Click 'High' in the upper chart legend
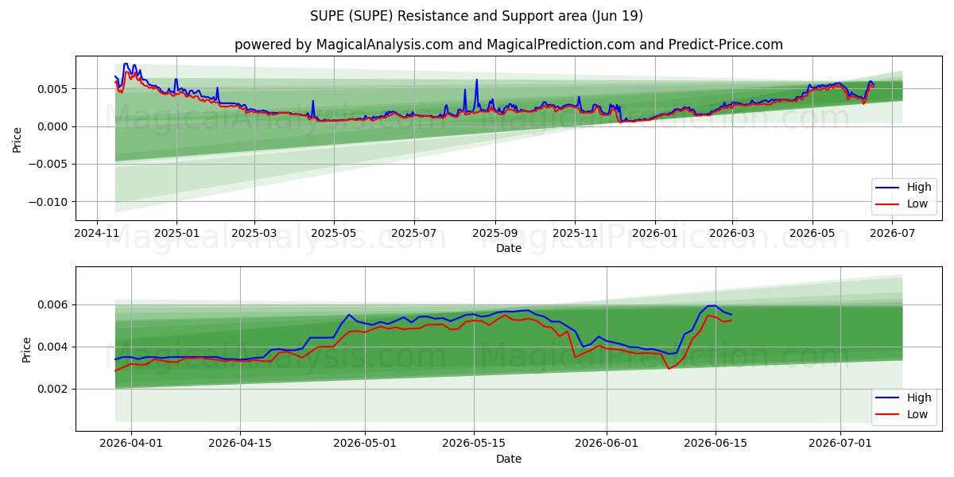Screen dimensions: 954x477 [x=919, y=188]
